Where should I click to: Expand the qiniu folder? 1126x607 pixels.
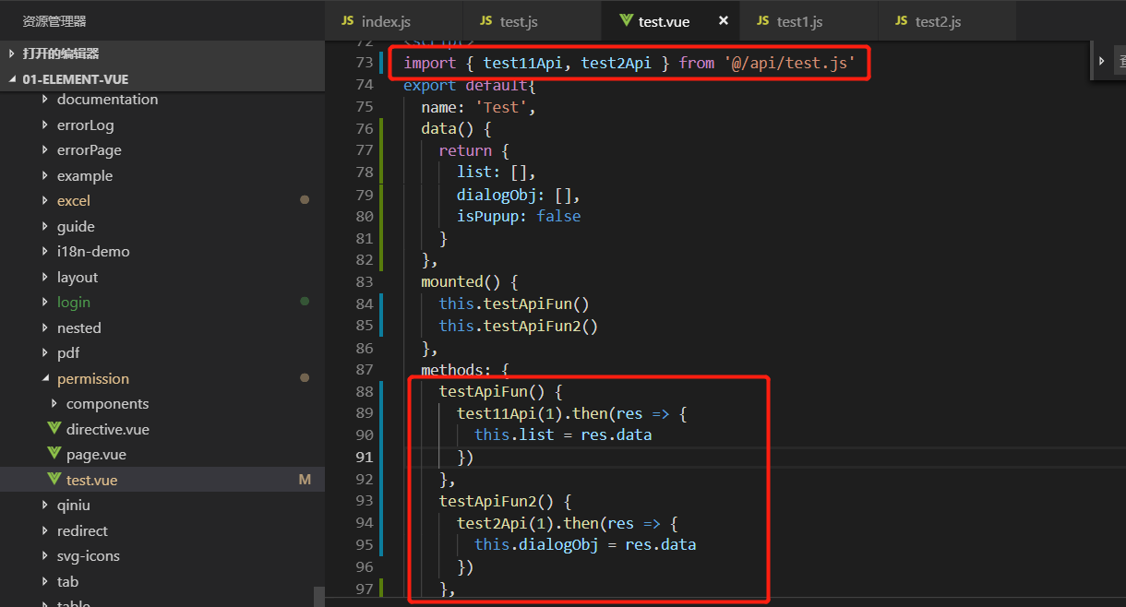tap(46, 505)
